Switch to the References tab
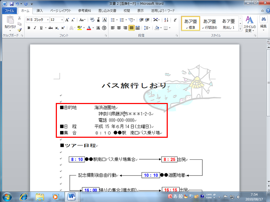270x202 pixels. coord(84,11)
